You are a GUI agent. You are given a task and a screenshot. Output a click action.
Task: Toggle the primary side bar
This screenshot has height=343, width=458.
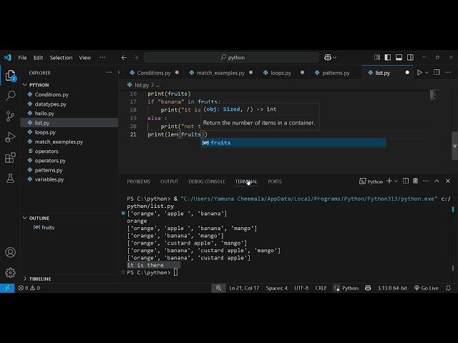[388, 57]
